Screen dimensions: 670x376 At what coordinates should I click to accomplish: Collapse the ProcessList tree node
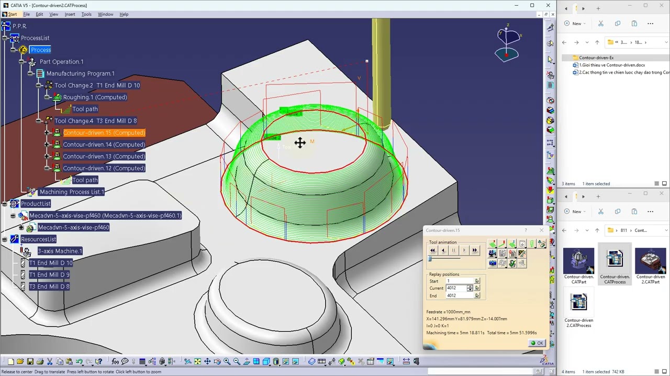[x=5, y=38]
